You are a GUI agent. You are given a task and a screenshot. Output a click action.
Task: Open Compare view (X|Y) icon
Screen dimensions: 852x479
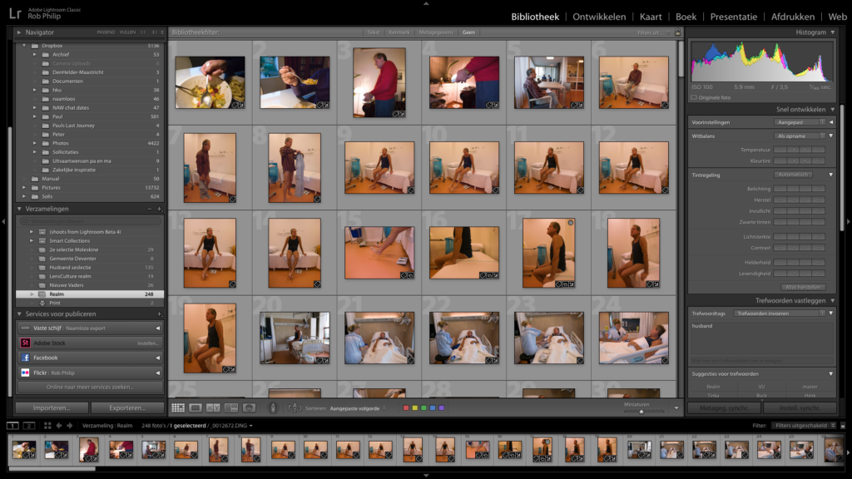(x=213, y=407)
